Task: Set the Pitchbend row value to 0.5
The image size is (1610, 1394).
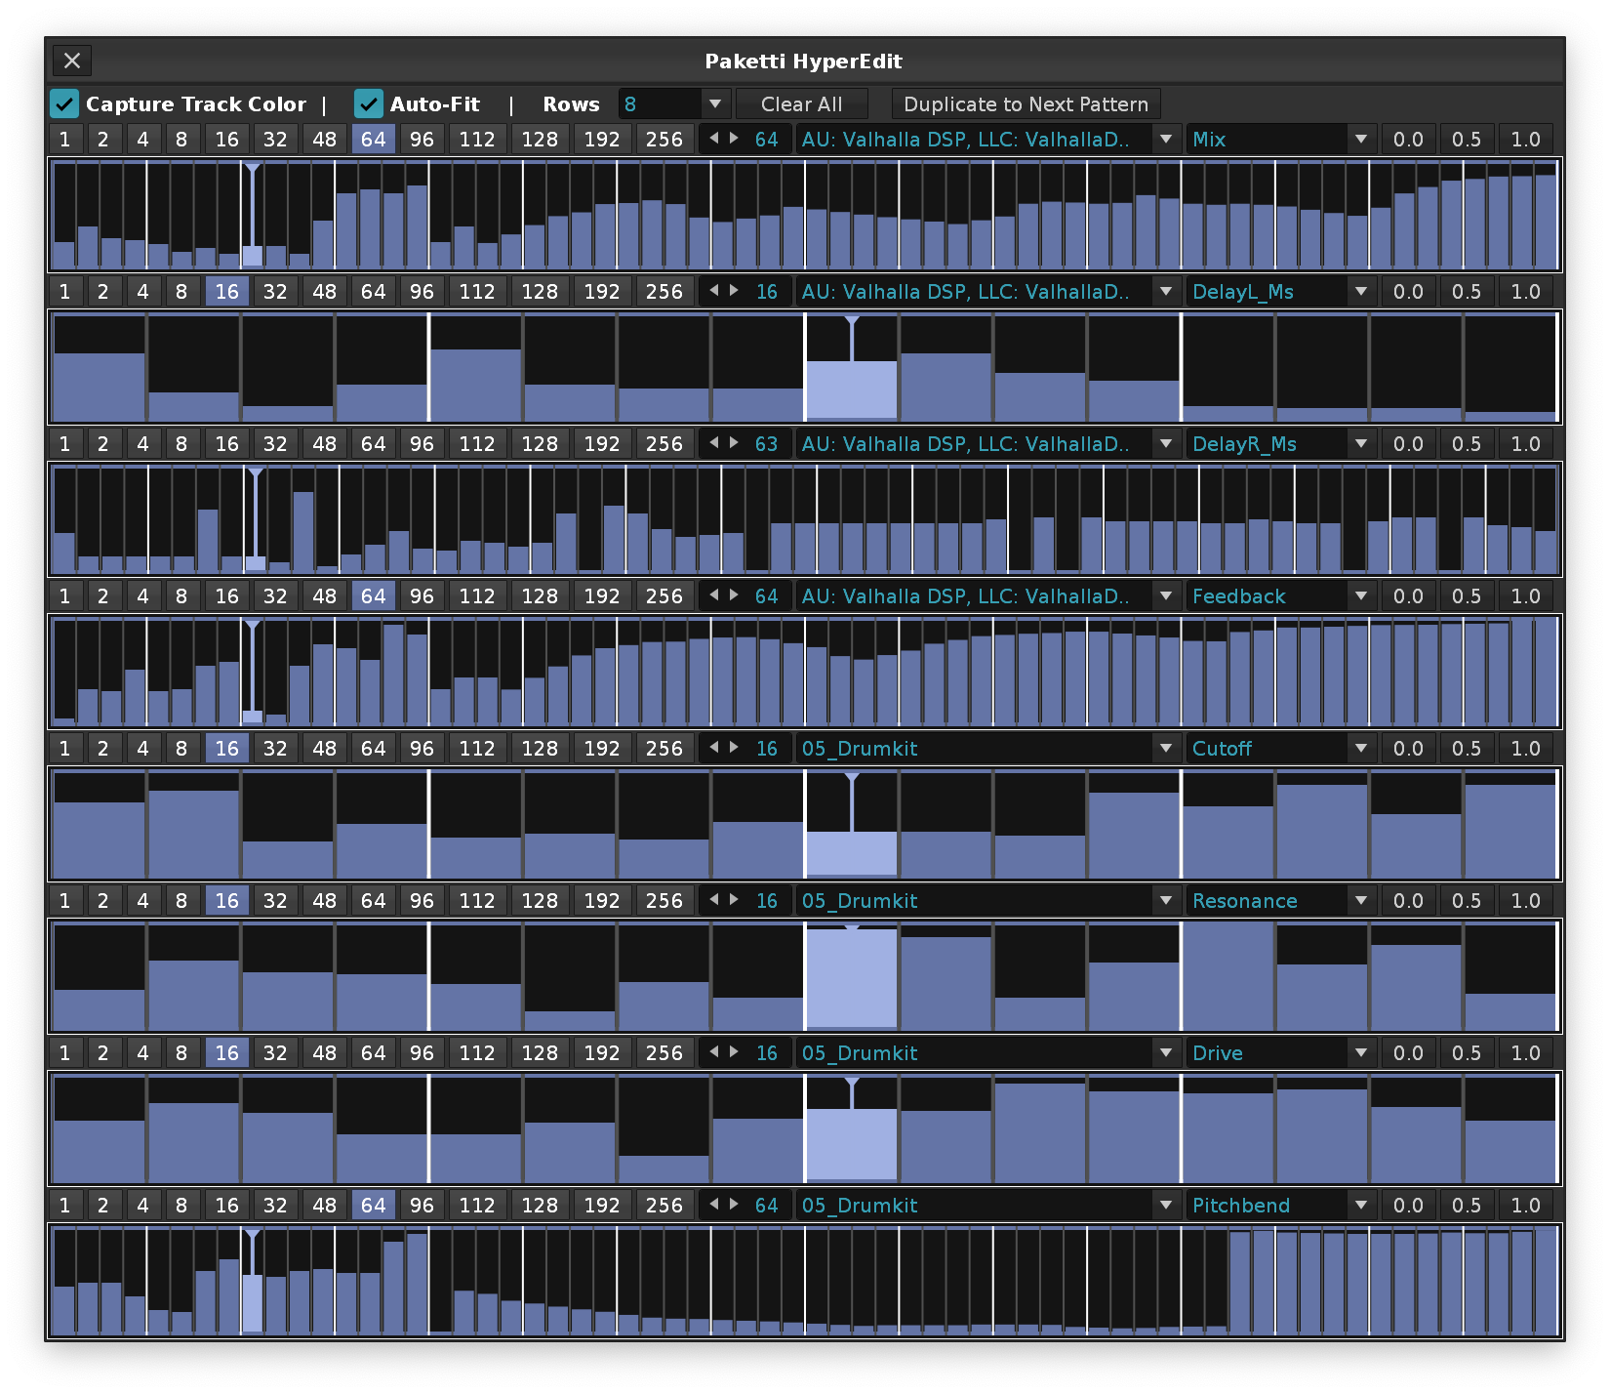Action: (x=1466, y=1206)
